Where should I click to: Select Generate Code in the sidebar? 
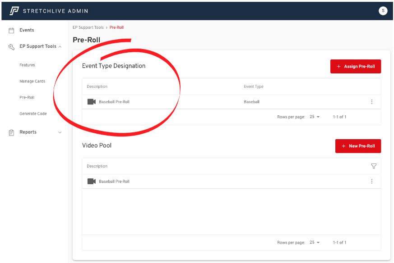[x=33, y=114]
